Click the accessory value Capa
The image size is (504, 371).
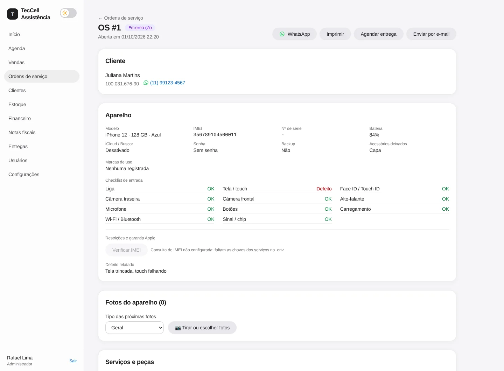click(375, 150)
